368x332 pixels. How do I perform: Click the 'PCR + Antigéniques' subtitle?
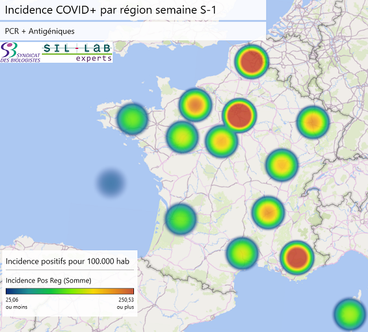40,31
